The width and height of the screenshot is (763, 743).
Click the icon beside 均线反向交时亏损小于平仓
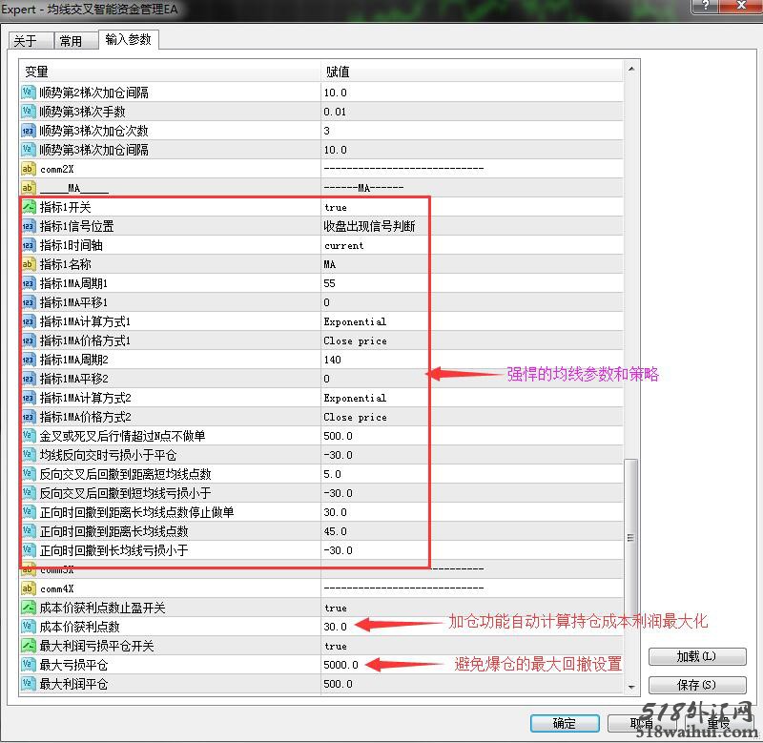point(29,455)
